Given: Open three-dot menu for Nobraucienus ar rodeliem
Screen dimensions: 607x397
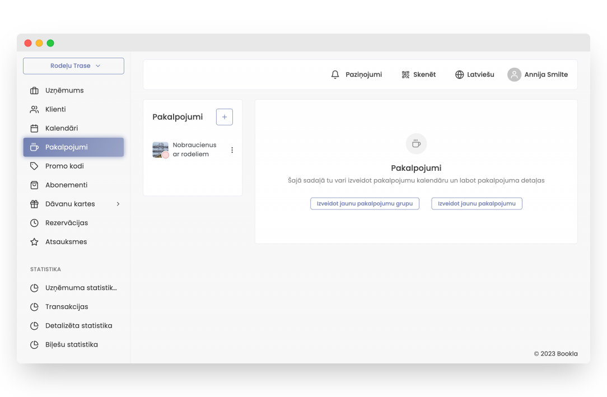Looking at the screenshot, I should click(x=232, y=150).
